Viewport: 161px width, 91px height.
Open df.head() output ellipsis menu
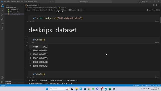(x=26, y=45)
